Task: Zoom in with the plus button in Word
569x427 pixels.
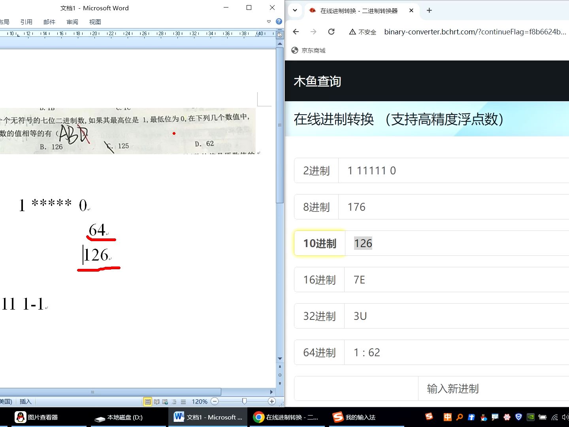Action: tap(272, 401)
